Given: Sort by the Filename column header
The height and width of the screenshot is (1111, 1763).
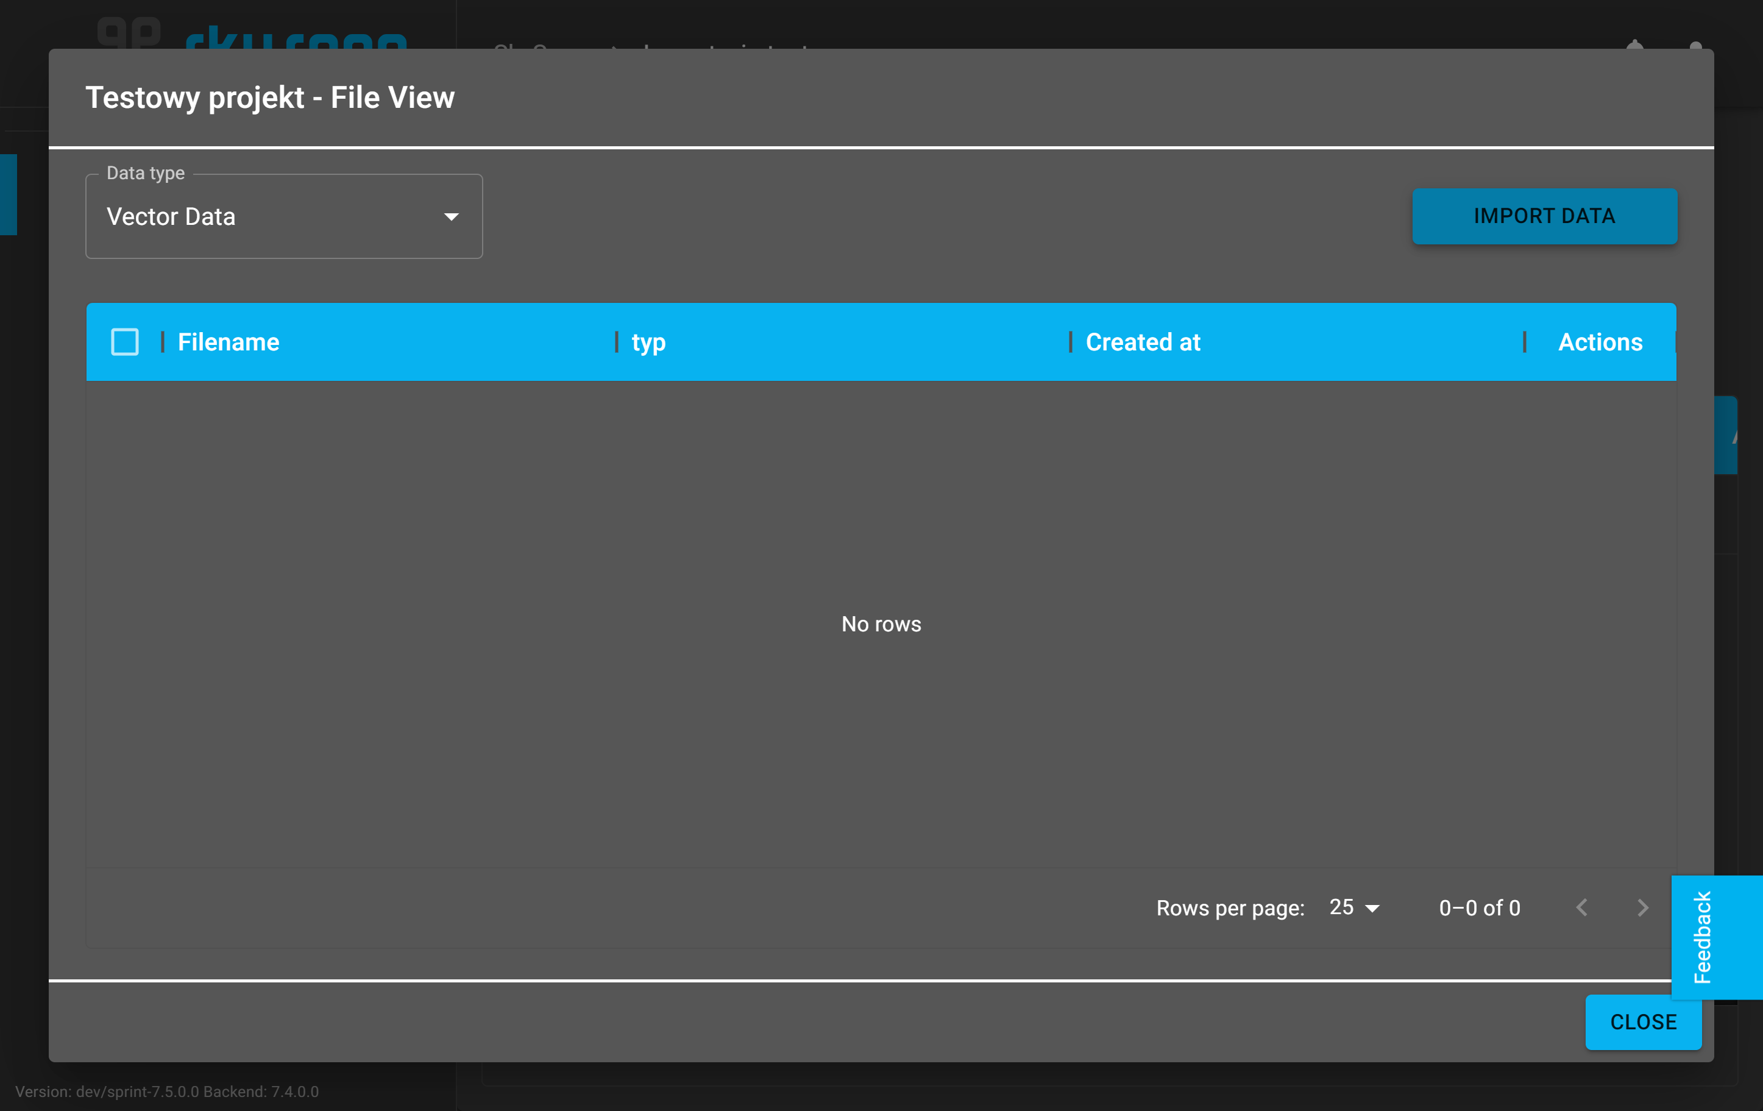Looking at the screenshot, I should pyautogui.click(x=229, y=342).
